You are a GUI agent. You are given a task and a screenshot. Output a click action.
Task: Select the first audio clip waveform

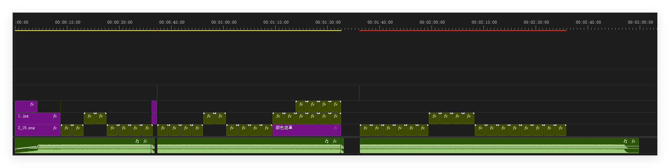click(83, 146)
